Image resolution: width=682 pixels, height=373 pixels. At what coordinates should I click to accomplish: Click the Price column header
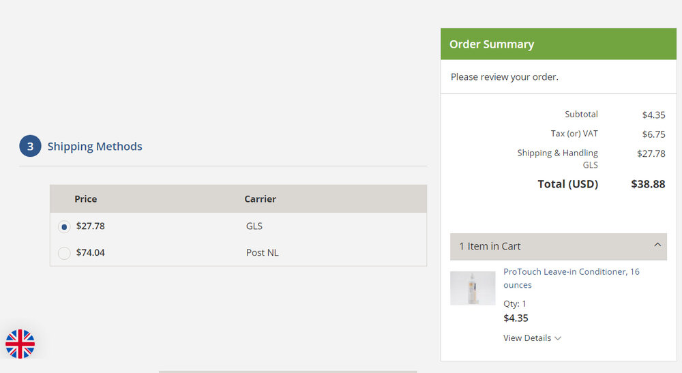(86, 199)
